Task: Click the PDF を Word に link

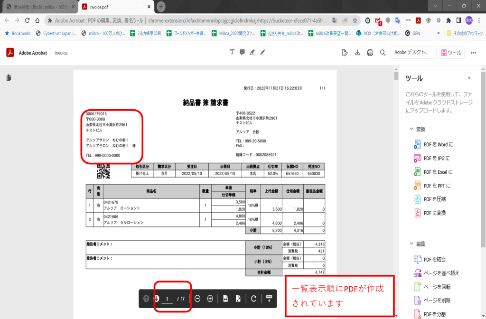Action: pos(438,144)
